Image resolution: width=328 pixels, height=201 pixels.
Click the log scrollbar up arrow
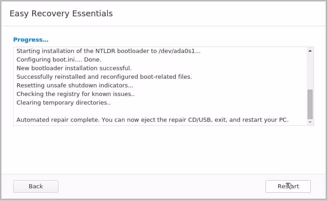[310, 51]
